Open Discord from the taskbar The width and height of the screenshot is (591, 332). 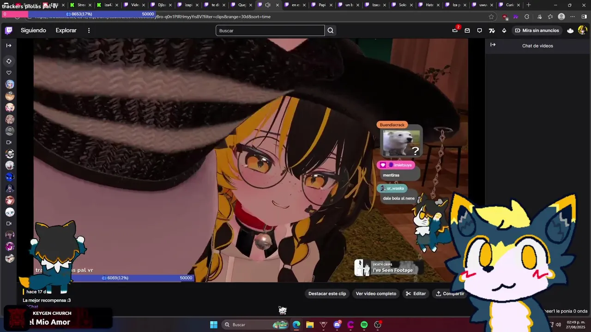click(x=337, y=325)
